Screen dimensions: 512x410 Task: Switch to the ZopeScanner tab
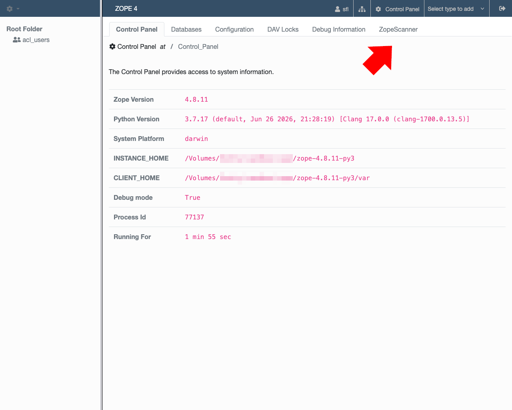click(398, 29)
